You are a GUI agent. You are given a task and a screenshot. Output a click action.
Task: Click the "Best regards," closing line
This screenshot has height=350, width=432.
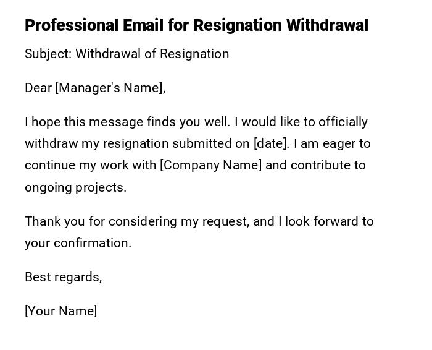click(63, 277)
